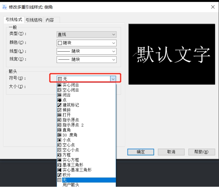Select the 实心闭合 arrowhead icon
219x187 pixels.
click(x=59, y=85)
